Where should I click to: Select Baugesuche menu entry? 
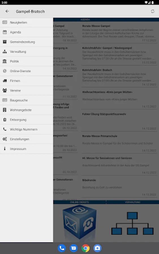click(27, 100)
